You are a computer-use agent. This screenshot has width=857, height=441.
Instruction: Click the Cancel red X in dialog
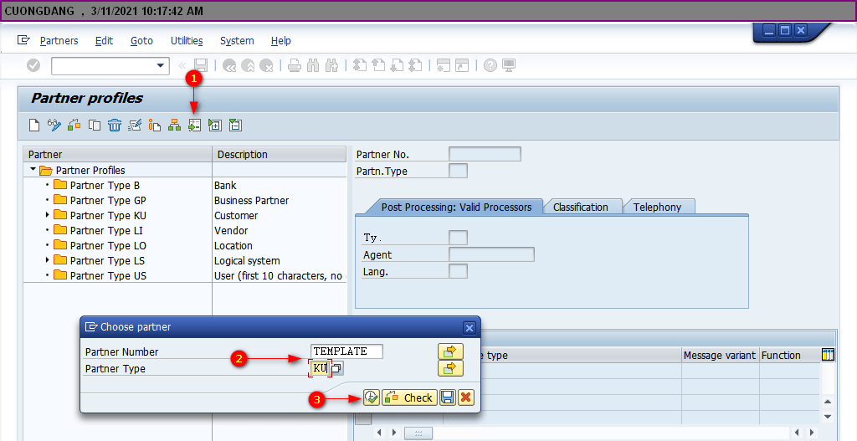[x=465, y=397]
